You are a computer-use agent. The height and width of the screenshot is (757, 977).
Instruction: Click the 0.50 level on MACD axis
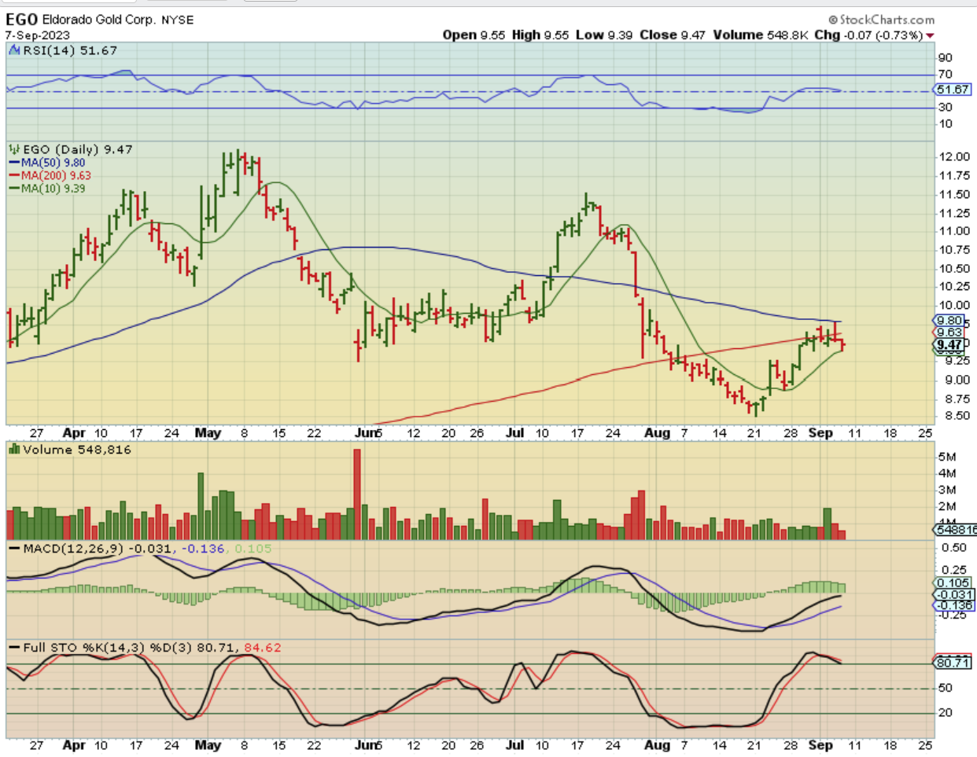(955, 548)
